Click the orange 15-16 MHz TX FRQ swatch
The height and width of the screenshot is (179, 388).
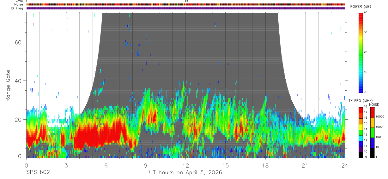(x=361, y=121)
